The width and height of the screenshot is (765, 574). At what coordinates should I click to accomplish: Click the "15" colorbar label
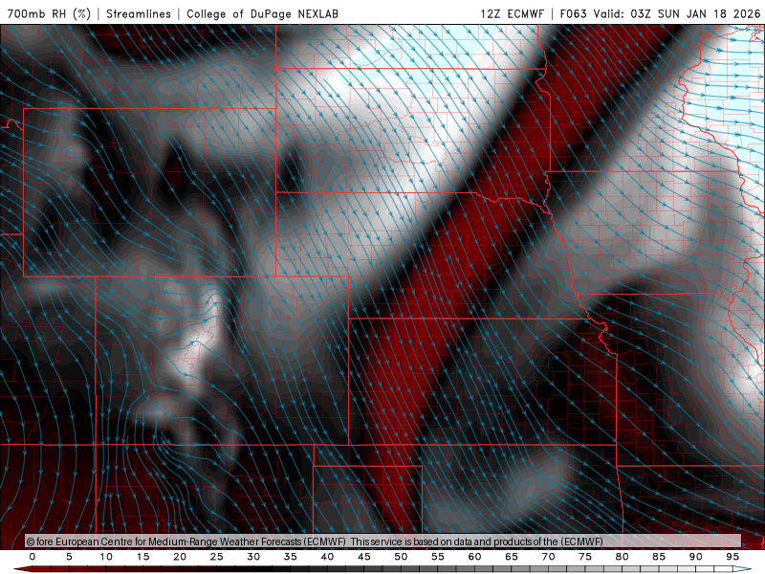point(142,557)
